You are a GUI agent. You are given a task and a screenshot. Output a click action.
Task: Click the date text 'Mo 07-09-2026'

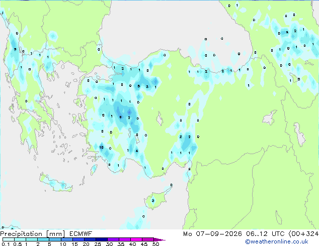tap(212, 234)
